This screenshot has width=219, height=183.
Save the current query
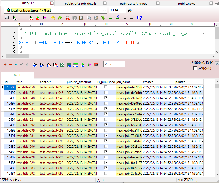tap(6, 18)
